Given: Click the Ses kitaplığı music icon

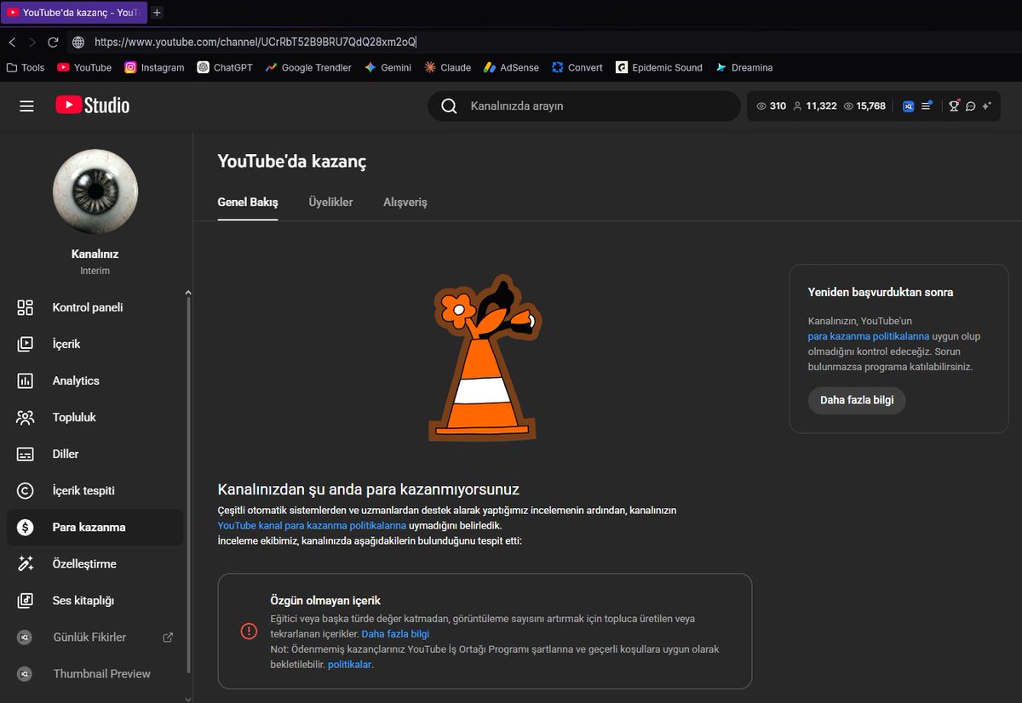Looking at the screenshot, I should (x=26, y=600).
